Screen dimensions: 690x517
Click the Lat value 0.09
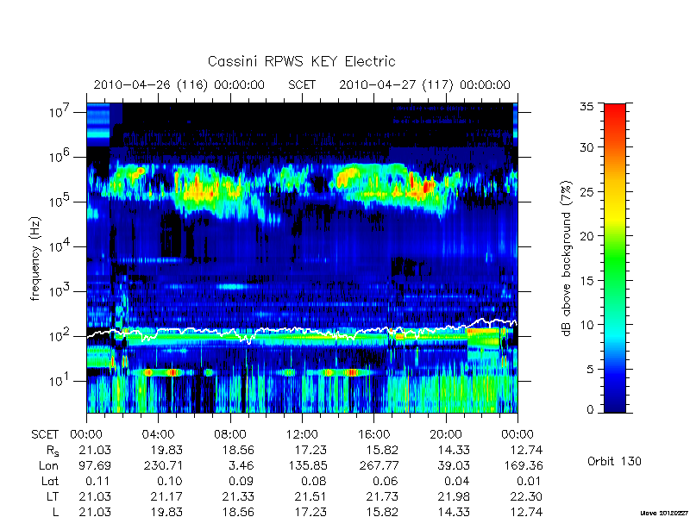click(x=241, y=482)
